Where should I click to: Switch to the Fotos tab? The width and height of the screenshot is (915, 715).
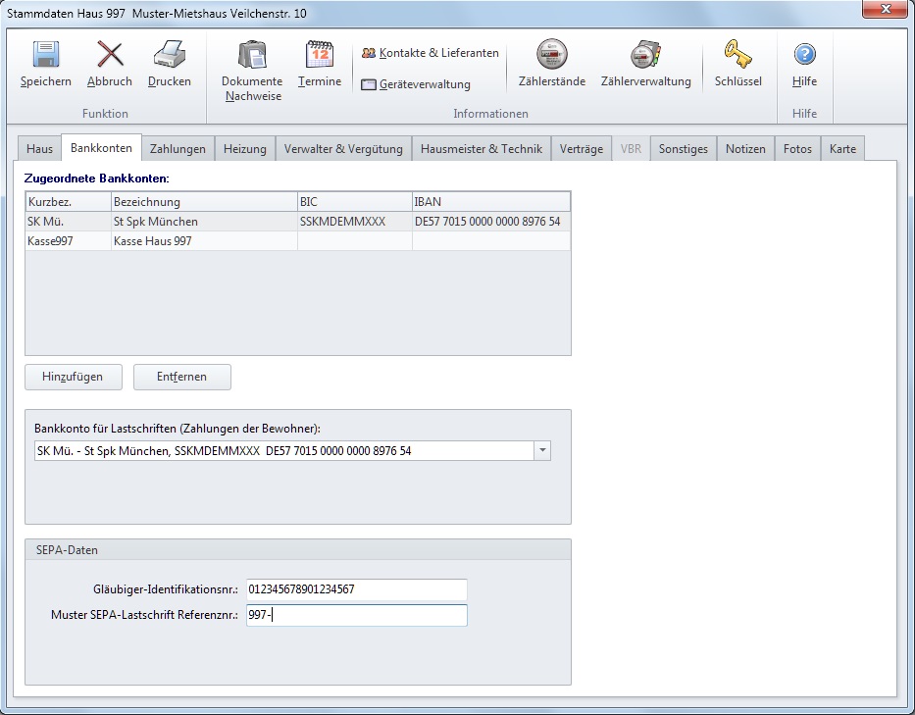pos(797,149)
